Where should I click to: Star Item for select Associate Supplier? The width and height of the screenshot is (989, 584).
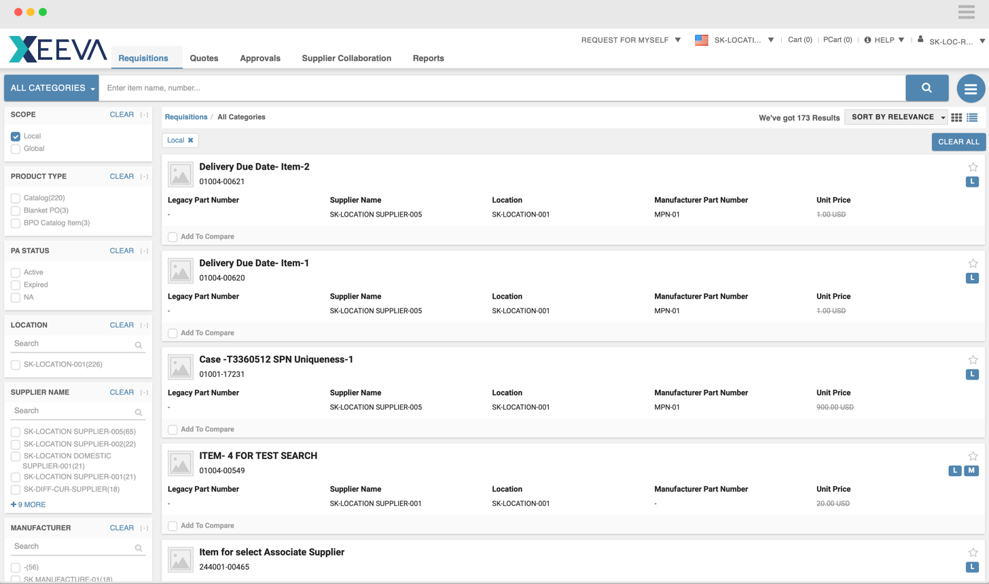[973, 553]
